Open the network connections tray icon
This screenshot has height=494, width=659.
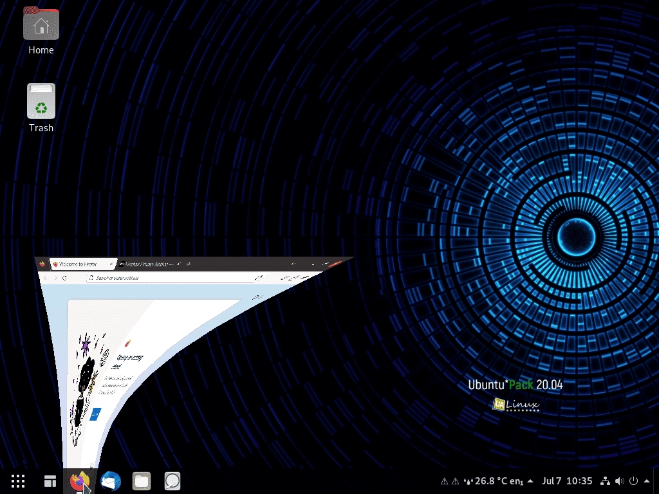(605, 481)
